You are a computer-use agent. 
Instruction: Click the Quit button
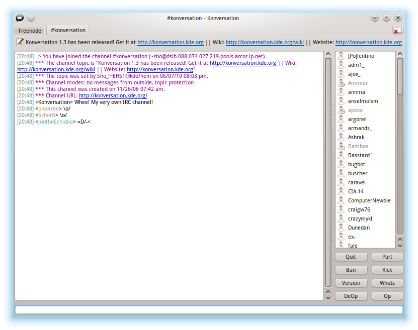click(351, 257)
